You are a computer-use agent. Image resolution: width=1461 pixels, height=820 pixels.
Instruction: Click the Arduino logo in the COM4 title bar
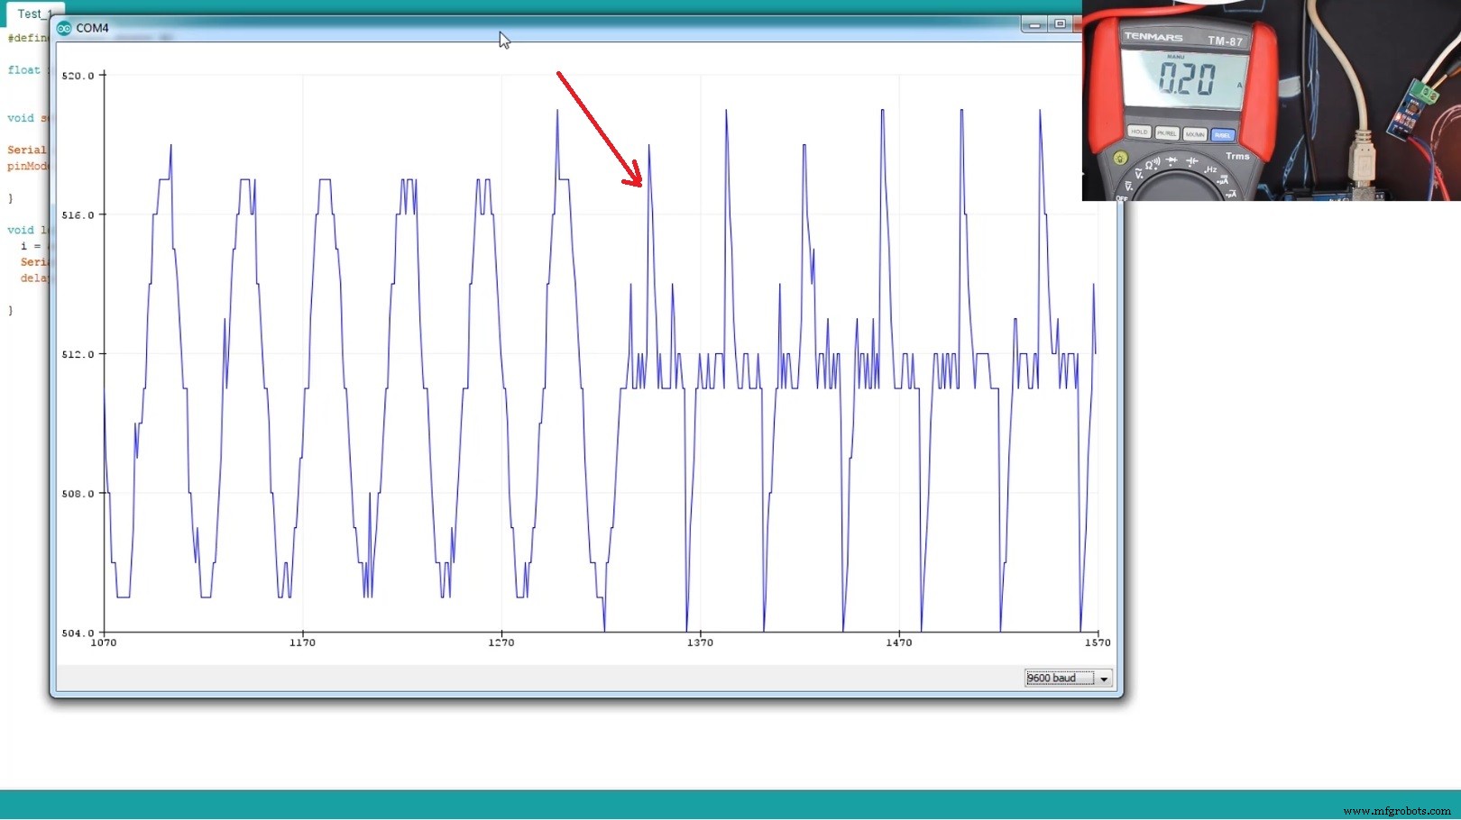click(x=64, y=28)
